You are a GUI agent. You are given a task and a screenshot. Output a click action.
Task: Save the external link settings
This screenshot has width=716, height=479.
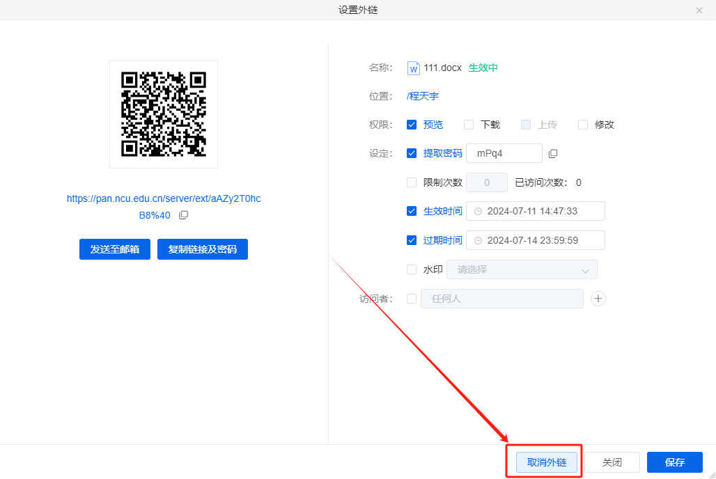674,462
